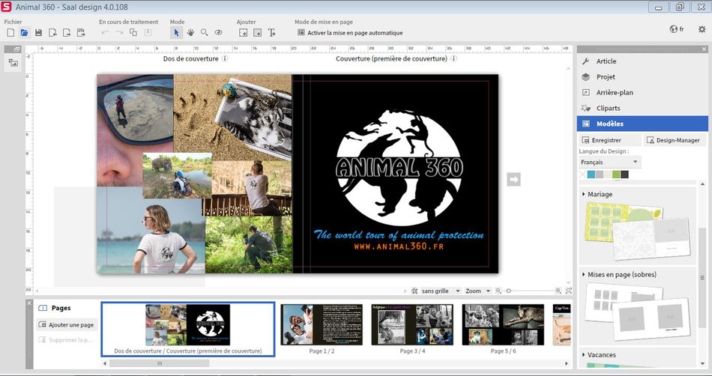Click the first Ajouter image-box icon
Viewport: 712px width, 376px height.
[244, 33]
